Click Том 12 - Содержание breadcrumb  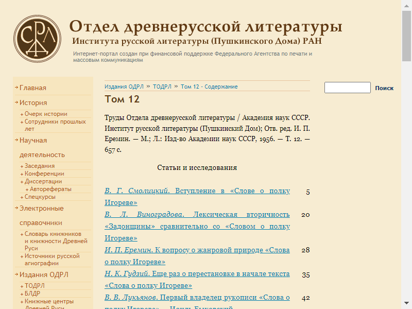[209, 87]
